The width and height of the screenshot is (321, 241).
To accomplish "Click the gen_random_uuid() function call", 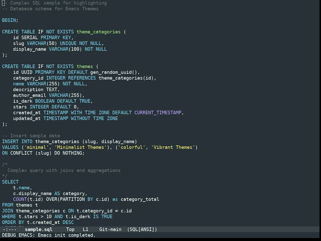I will (114, 72).
